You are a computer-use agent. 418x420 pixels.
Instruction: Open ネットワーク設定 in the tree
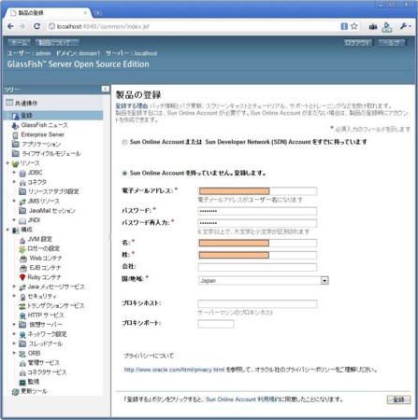[x=48, y=334]
